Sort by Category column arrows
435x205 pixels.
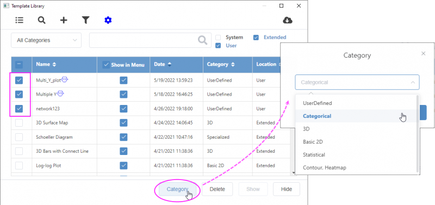pos(233,64)
